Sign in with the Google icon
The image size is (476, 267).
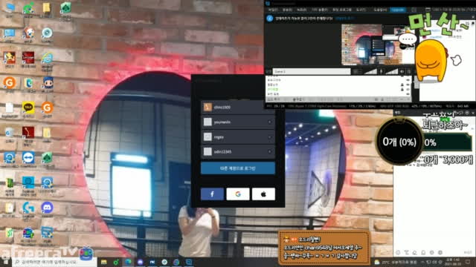click(x=238, y=194)
